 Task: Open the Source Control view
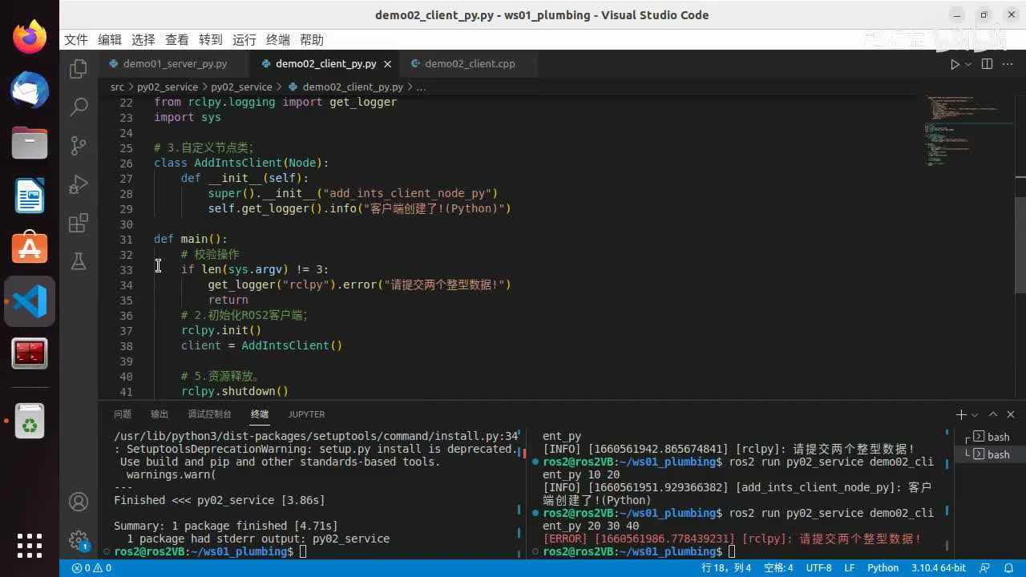tap(79, 145)
